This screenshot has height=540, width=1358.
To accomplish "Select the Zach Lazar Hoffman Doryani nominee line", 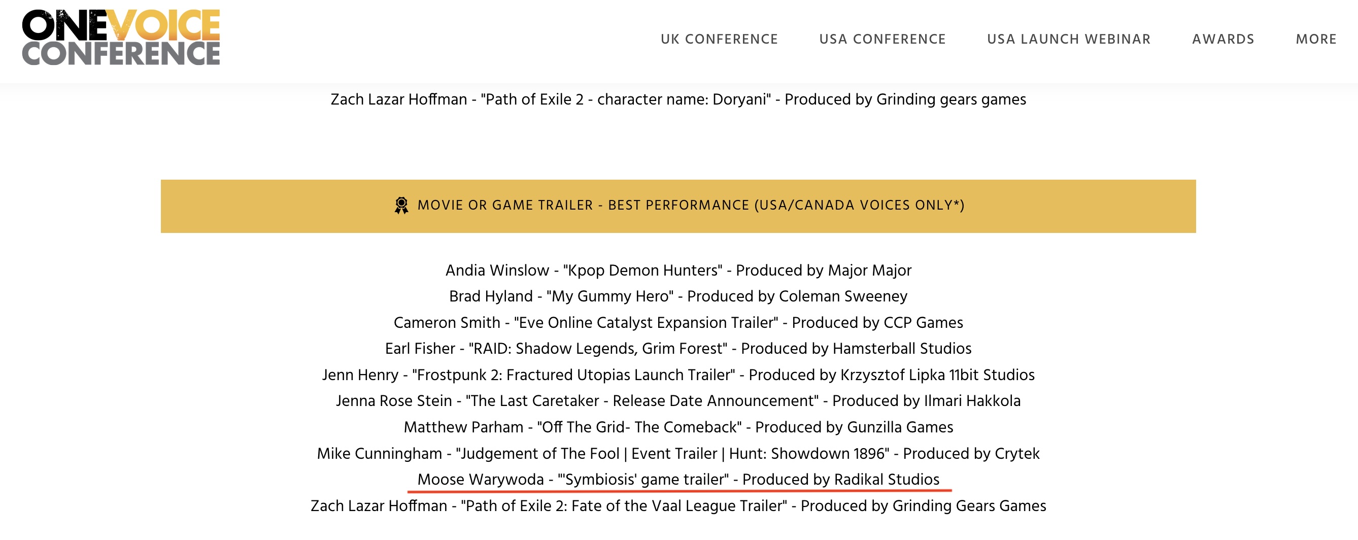I will point(678,99).
